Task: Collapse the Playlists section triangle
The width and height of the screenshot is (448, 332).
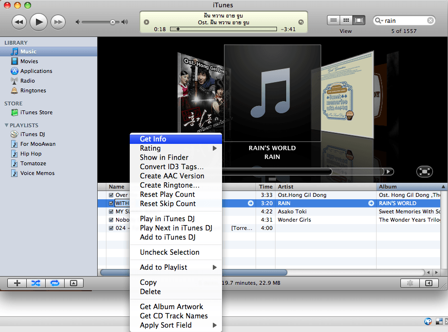Action: [x=6, y=125]
